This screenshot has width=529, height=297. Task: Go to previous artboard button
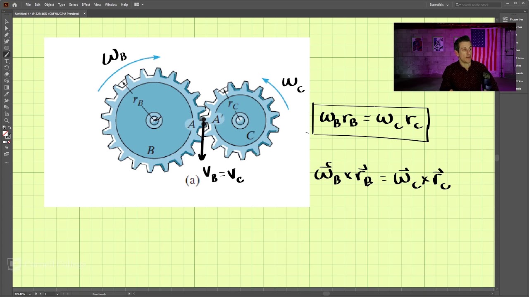41,294
